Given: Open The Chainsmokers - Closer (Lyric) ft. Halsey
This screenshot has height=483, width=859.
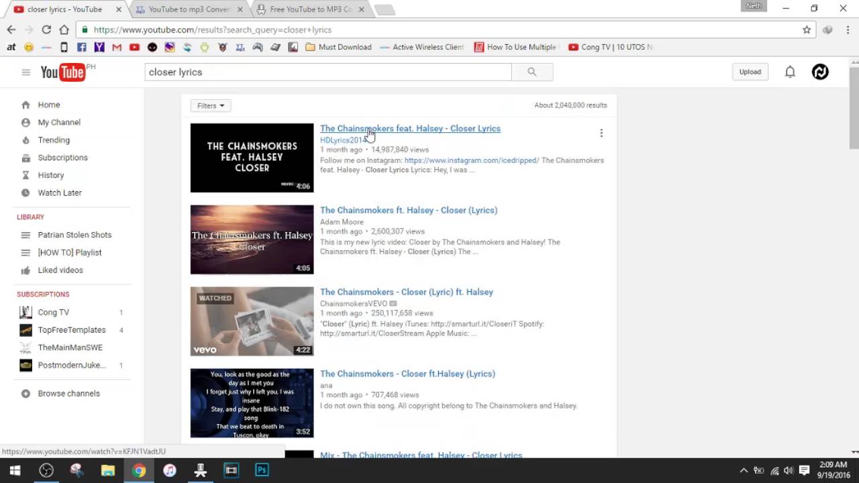Looking at the screenshot, I should coord(407,292).
